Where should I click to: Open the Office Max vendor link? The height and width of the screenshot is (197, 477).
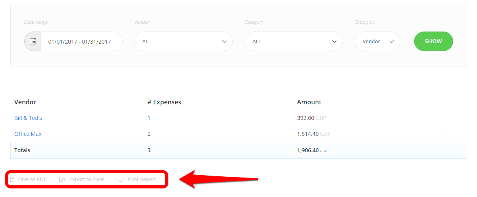[x=28, y=134]
